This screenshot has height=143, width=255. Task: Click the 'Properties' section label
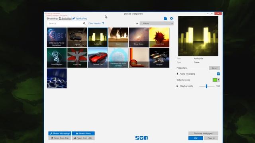pyautogui.click(x=182, y=68)
